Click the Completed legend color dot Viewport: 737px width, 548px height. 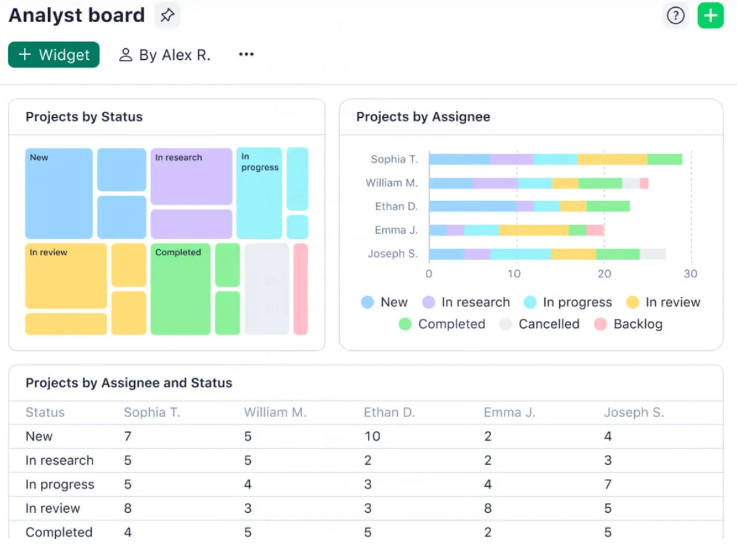click(405, 324)
